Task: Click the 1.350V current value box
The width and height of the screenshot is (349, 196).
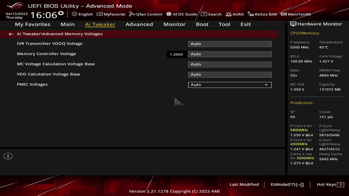Action: [x=176, y=54]
